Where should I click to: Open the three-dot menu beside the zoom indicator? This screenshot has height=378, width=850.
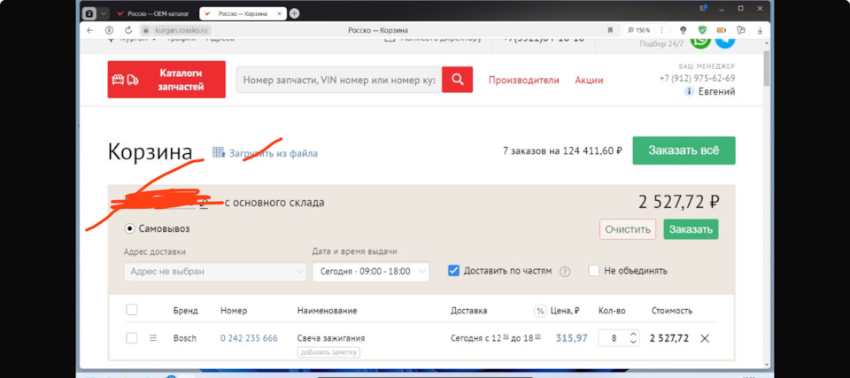[x=661, y=30]
